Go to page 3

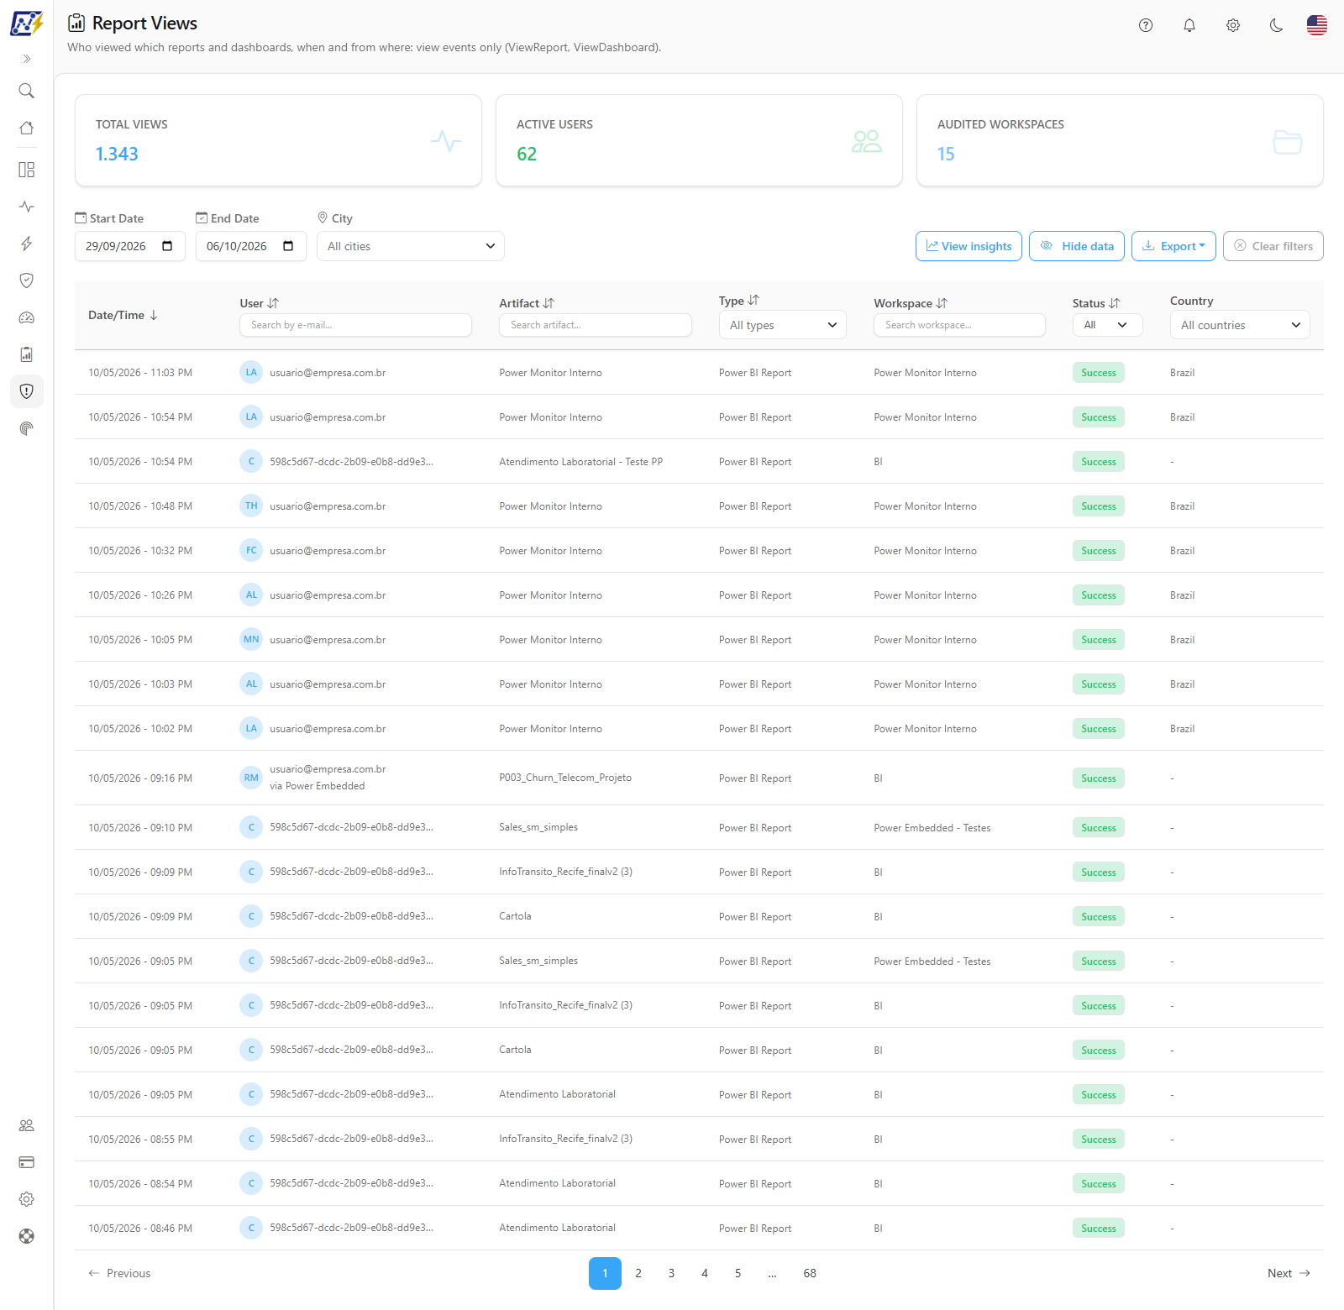(671, 1273)
